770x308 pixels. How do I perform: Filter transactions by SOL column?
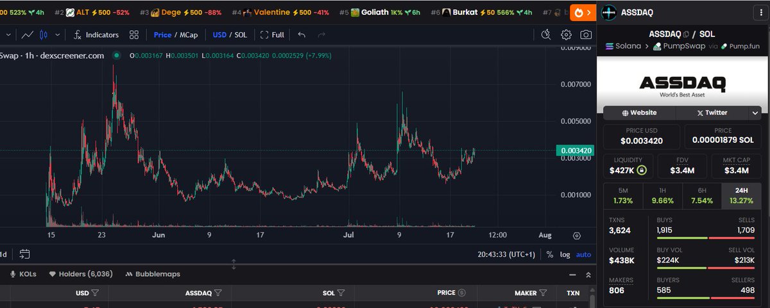(x=341, y=293)
